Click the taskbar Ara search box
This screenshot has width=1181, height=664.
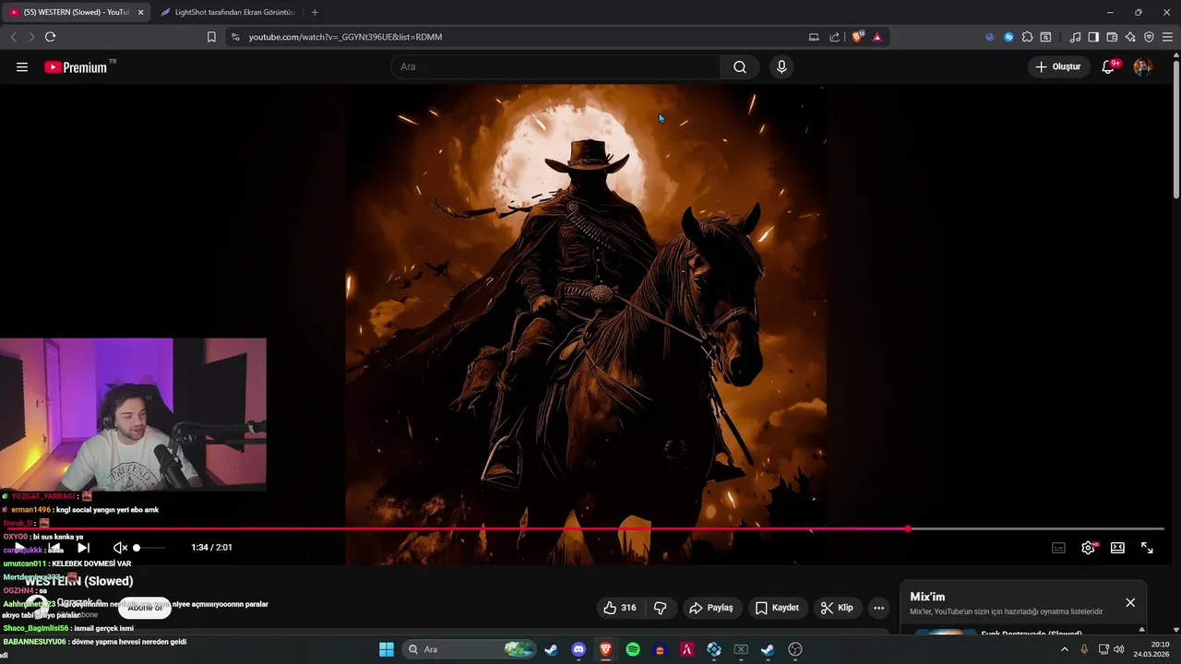click(471, 649)
